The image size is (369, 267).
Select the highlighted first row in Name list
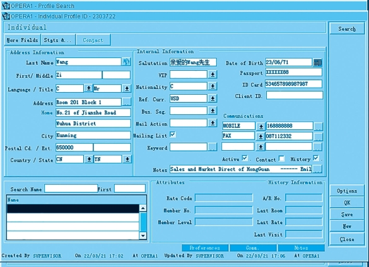pos(73,208)
